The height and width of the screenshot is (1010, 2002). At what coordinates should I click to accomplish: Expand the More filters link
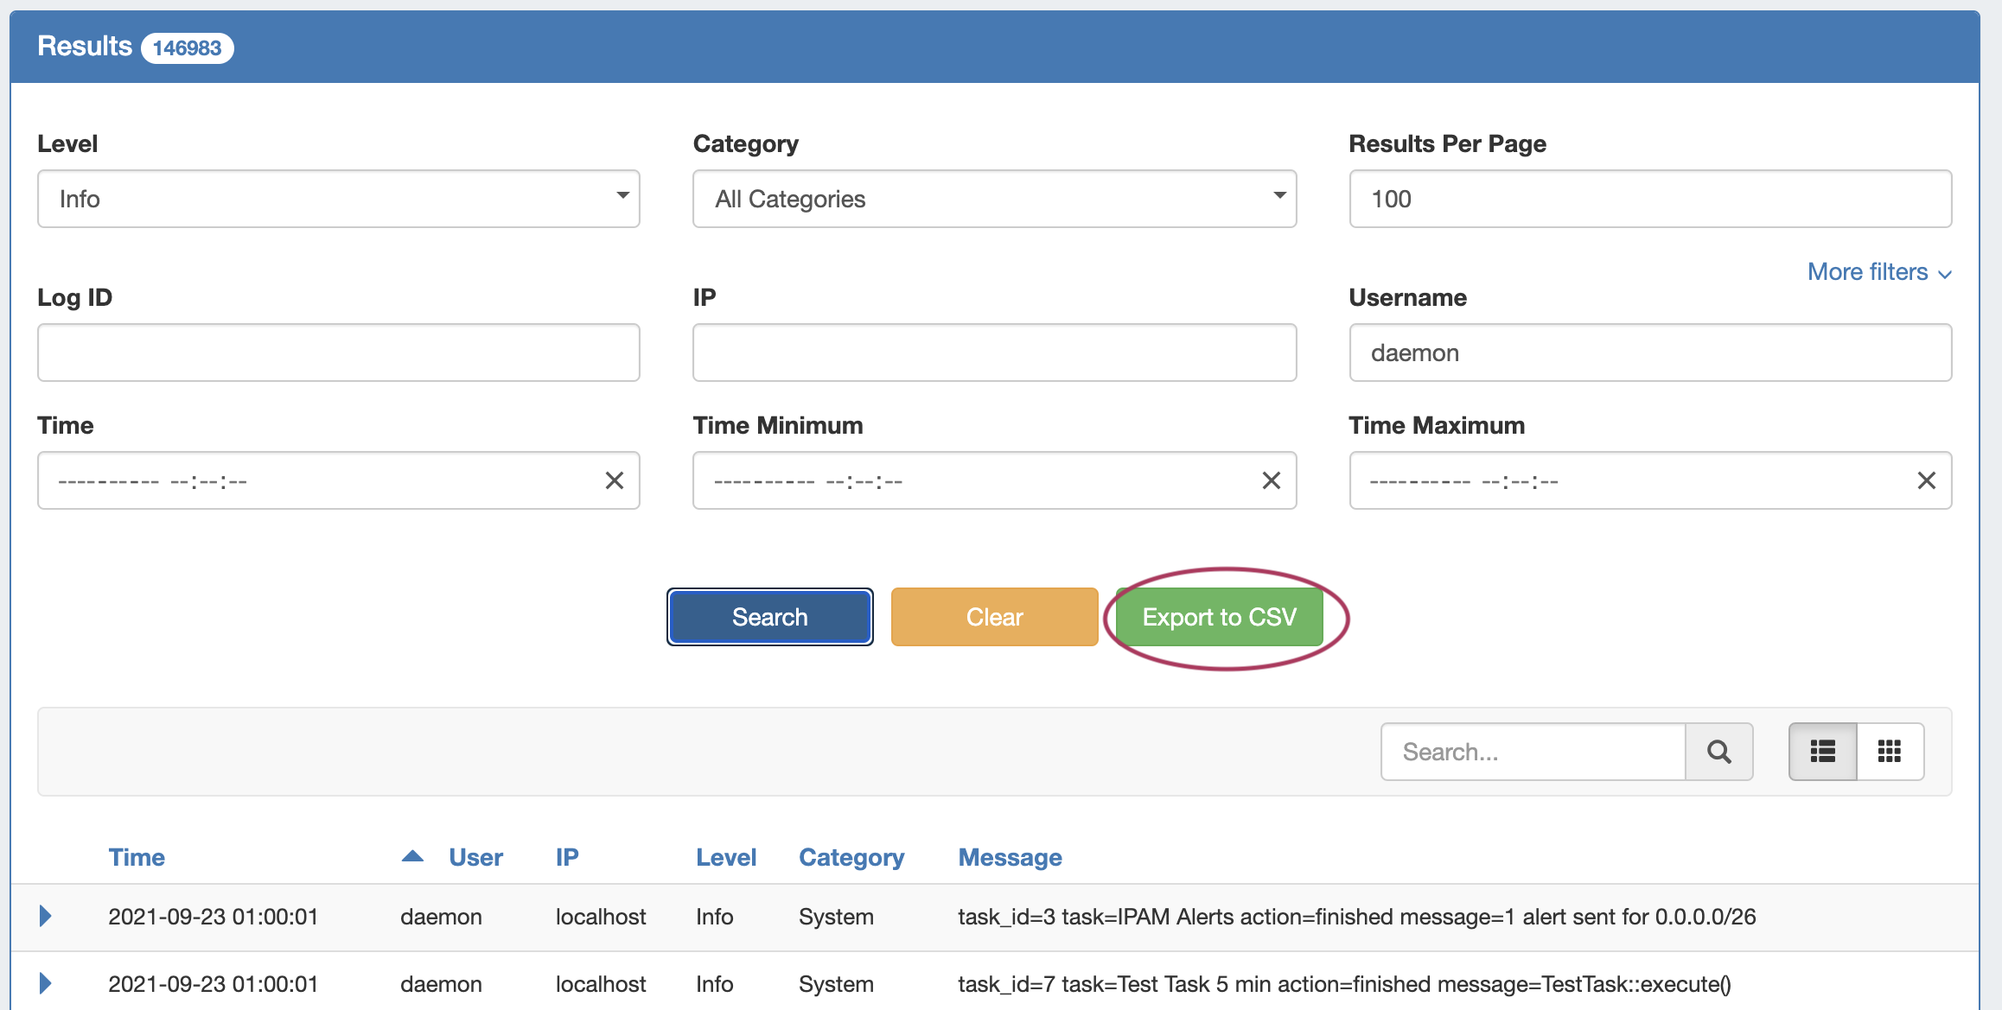pos(1878,272)
